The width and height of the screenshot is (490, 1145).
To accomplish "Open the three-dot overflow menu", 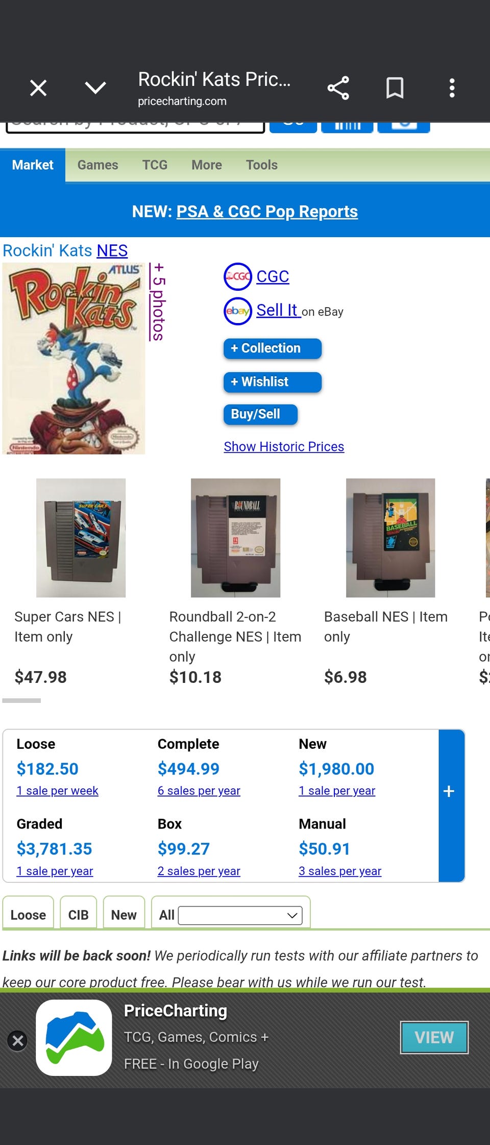I will [x=452, y=88].
